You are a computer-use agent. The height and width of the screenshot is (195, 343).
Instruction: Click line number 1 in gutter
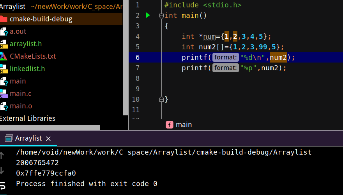[x=137, y=5]
